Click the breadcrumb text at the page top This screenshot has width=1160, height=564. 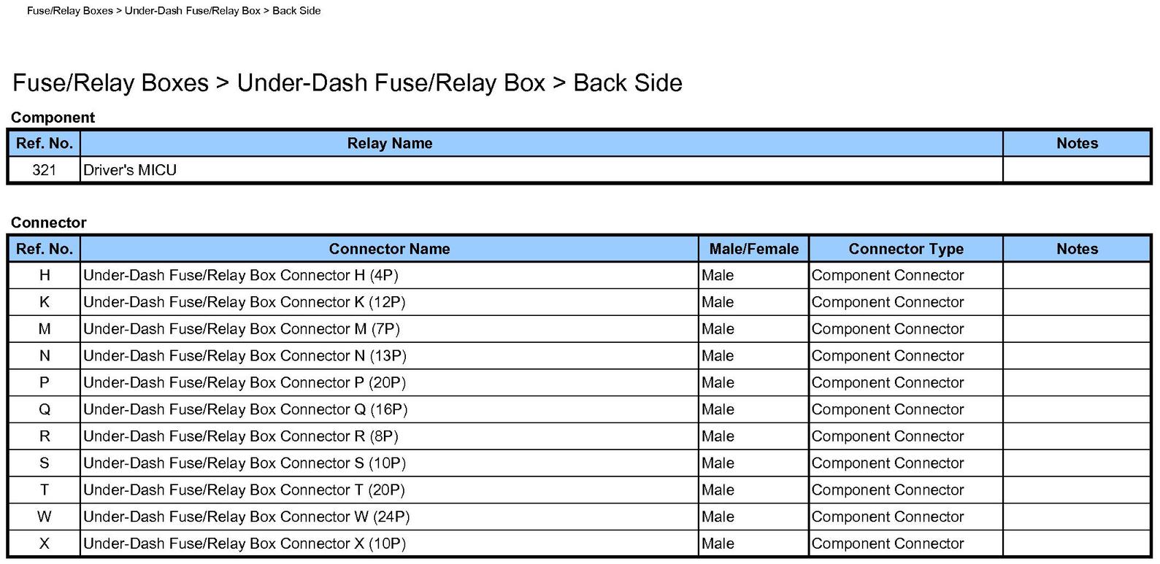pyautogui.click(x=174, y=11)
